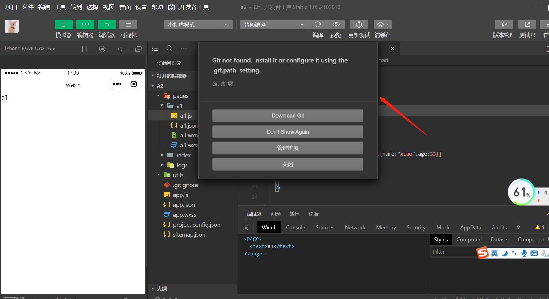Open version management branch icon
549x299 pixels.
pos(504,24)
